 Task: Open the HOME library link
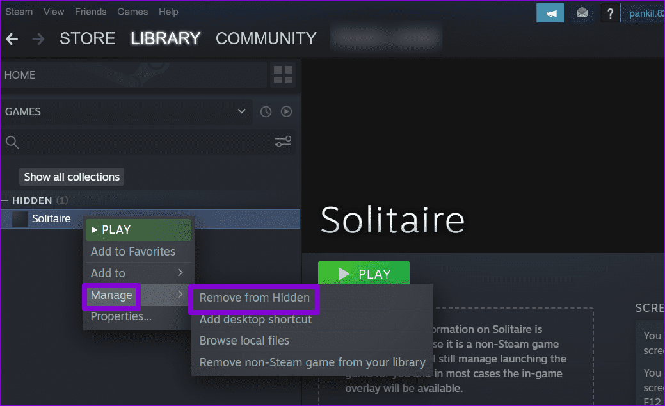[x=134, y=75]
